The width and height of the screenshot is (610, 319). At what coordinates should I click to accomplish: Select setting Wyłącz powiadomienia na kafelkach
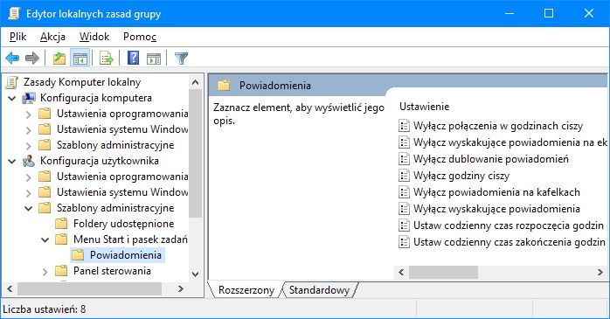click(x=496, y=192)
